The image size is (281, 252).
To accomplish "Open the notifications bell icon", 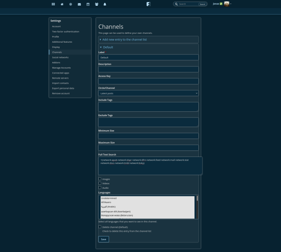I will [105, 4].
